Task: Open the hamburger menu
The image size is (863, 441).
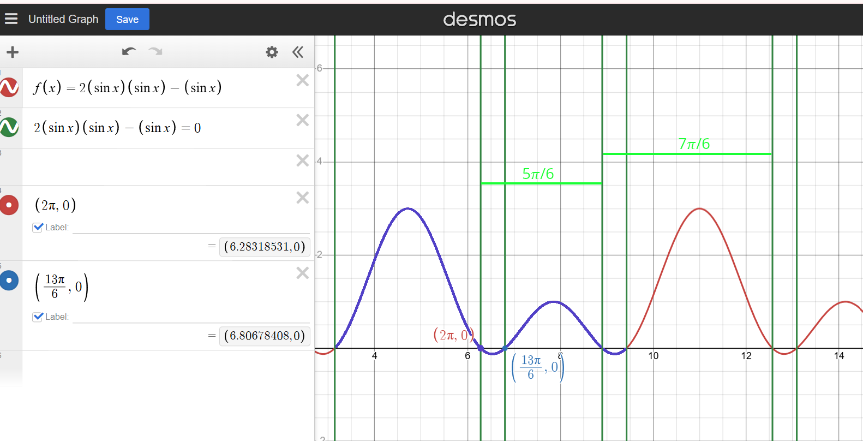Action: pyautogui.click(x=11, y=19)
